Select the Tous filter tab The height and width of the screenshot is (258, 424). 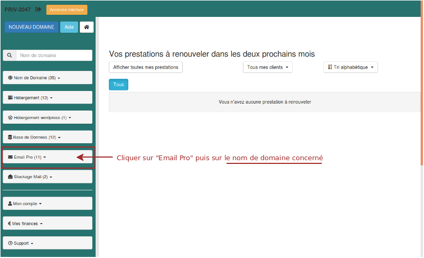pos(118,85)
